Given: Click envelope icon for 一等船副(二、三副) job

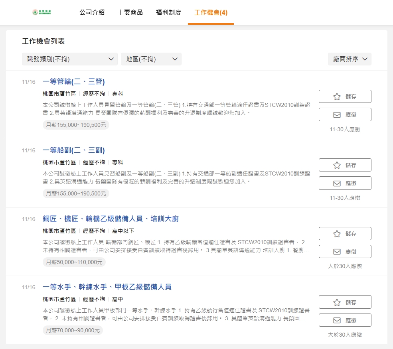Looking at the screenshot, I should click(337, 183).
